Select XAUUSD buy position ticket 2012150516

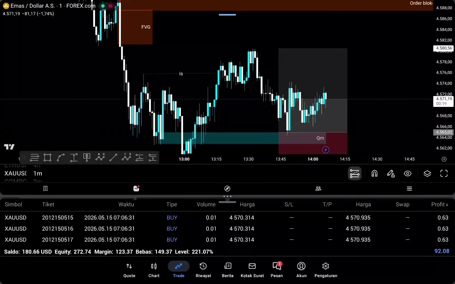227,229
